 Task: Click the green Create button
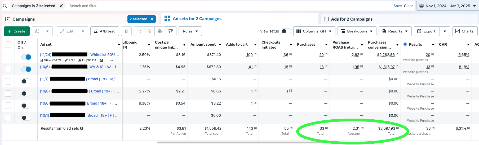16,31
